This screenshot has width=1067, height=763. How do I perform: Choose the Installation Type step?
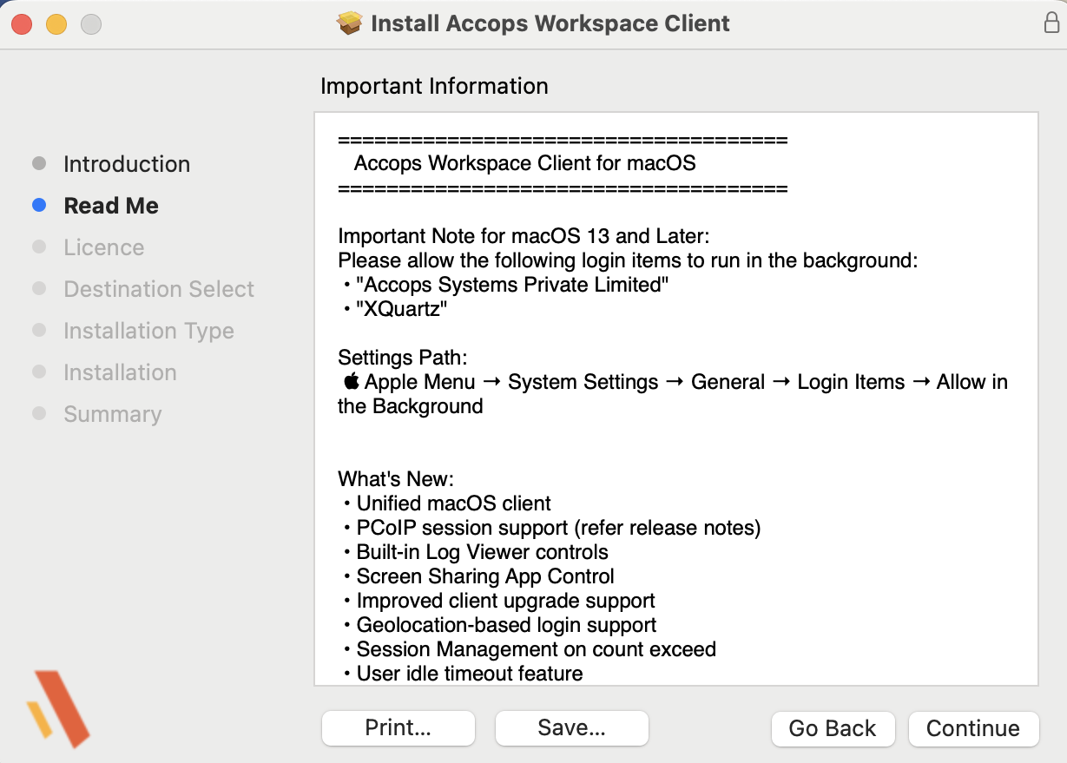click(148, 331)
